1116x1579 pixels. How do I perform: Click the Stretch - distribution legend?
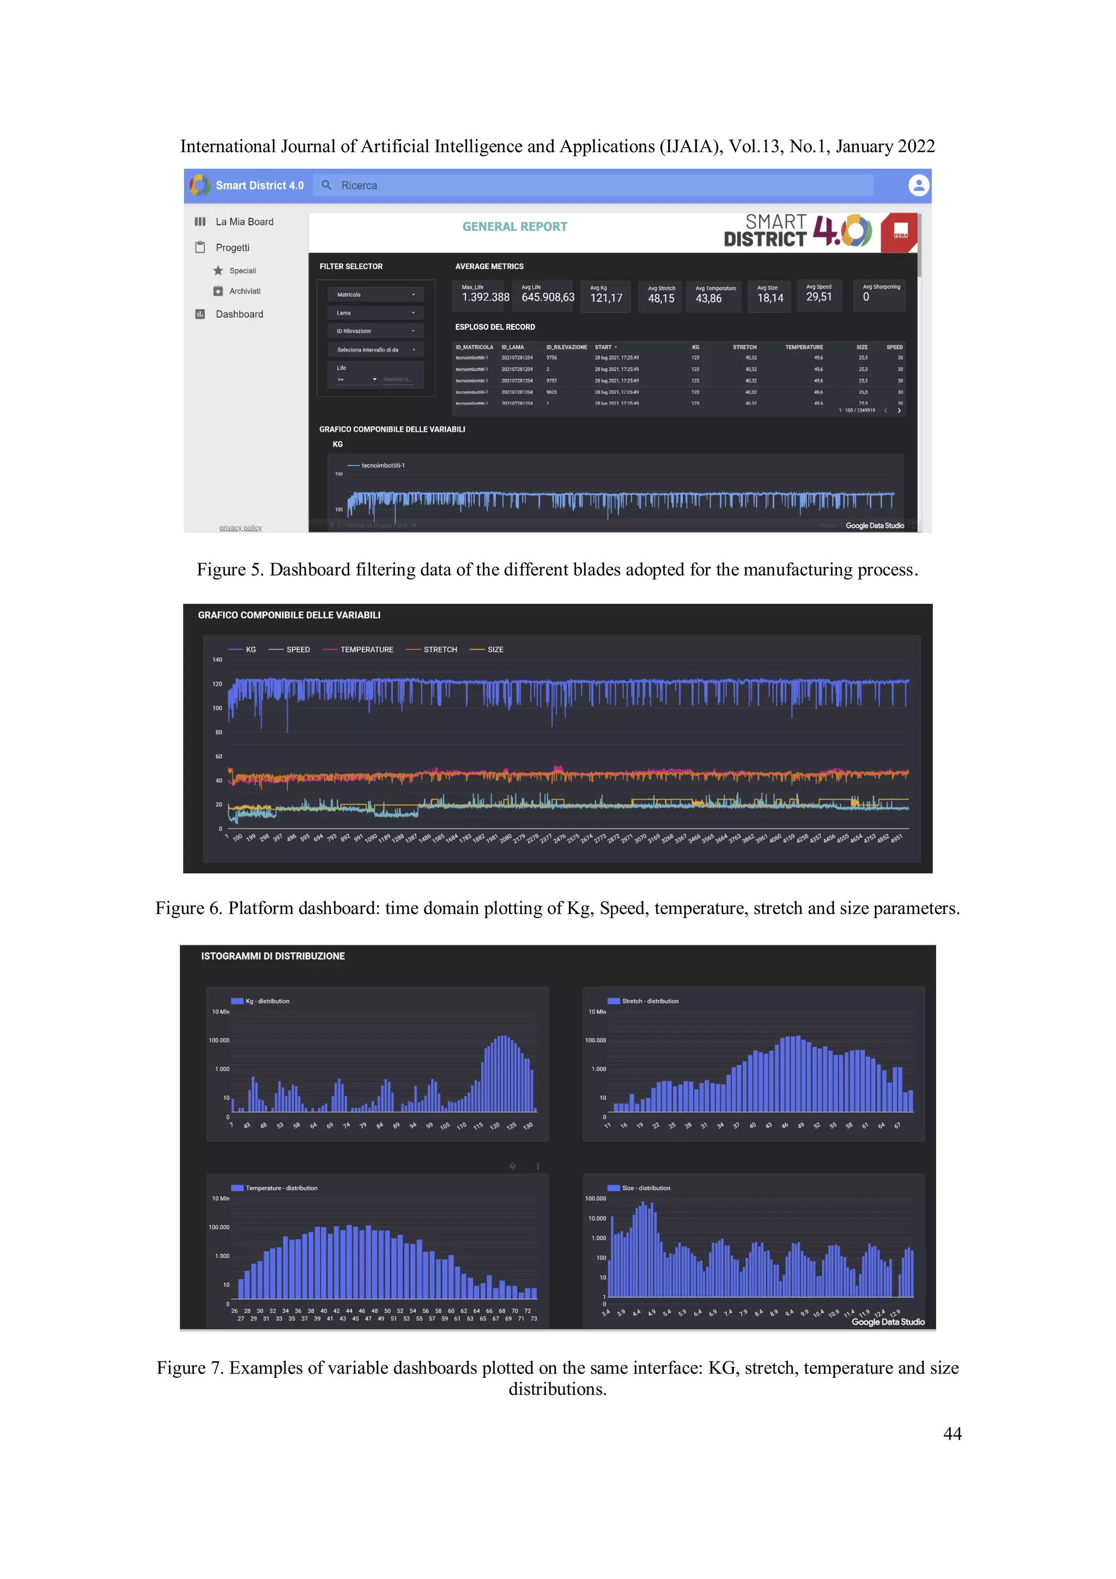[643, 1001]
